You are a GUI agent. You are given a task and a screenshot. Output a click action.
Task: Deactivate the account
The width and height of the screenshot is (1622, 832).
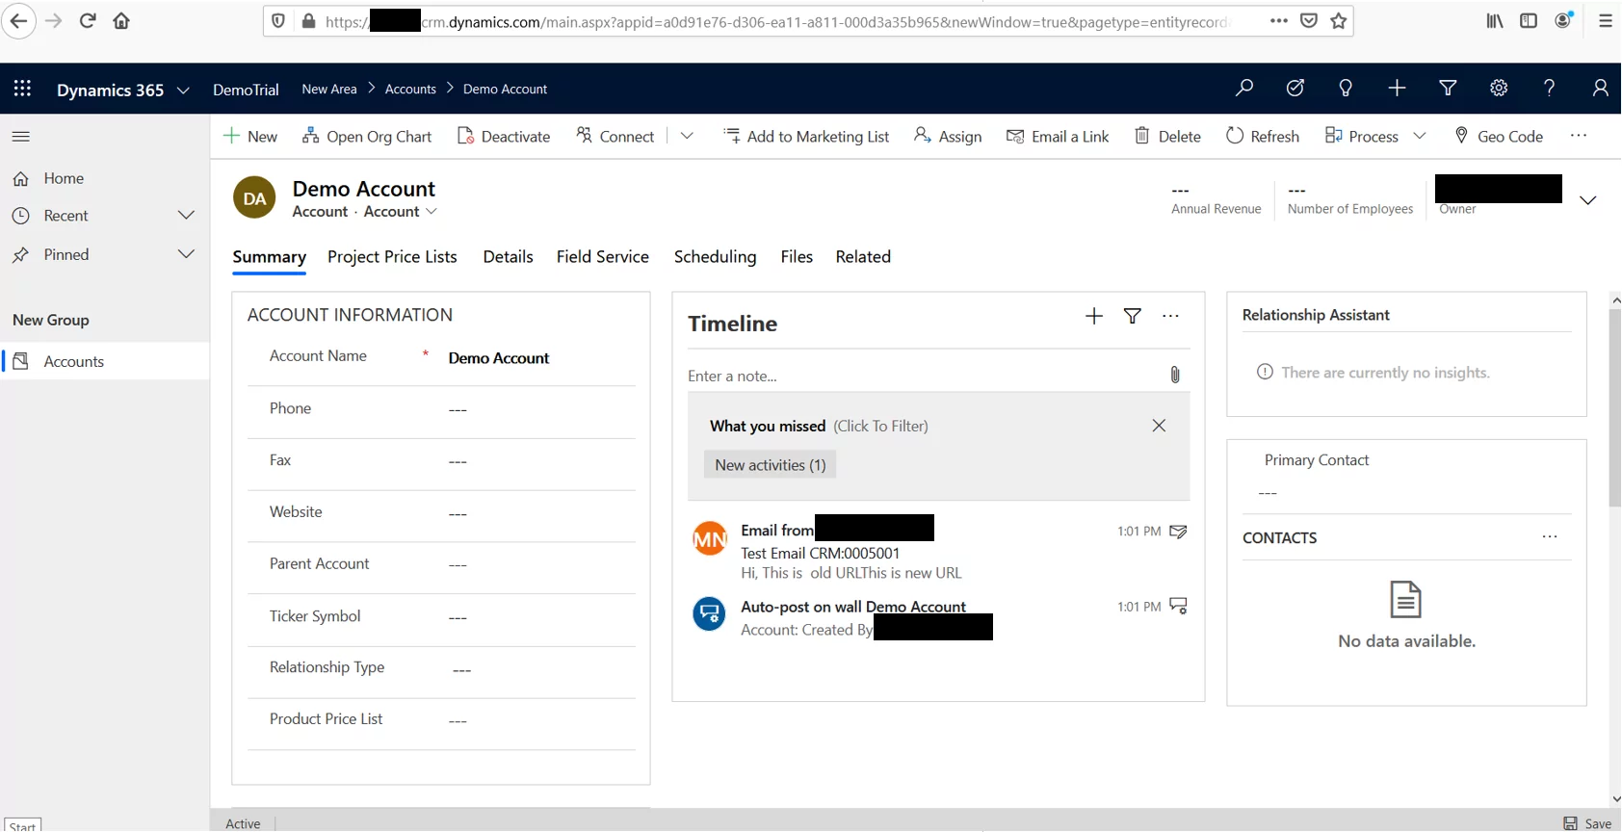[x=504, y=137]
